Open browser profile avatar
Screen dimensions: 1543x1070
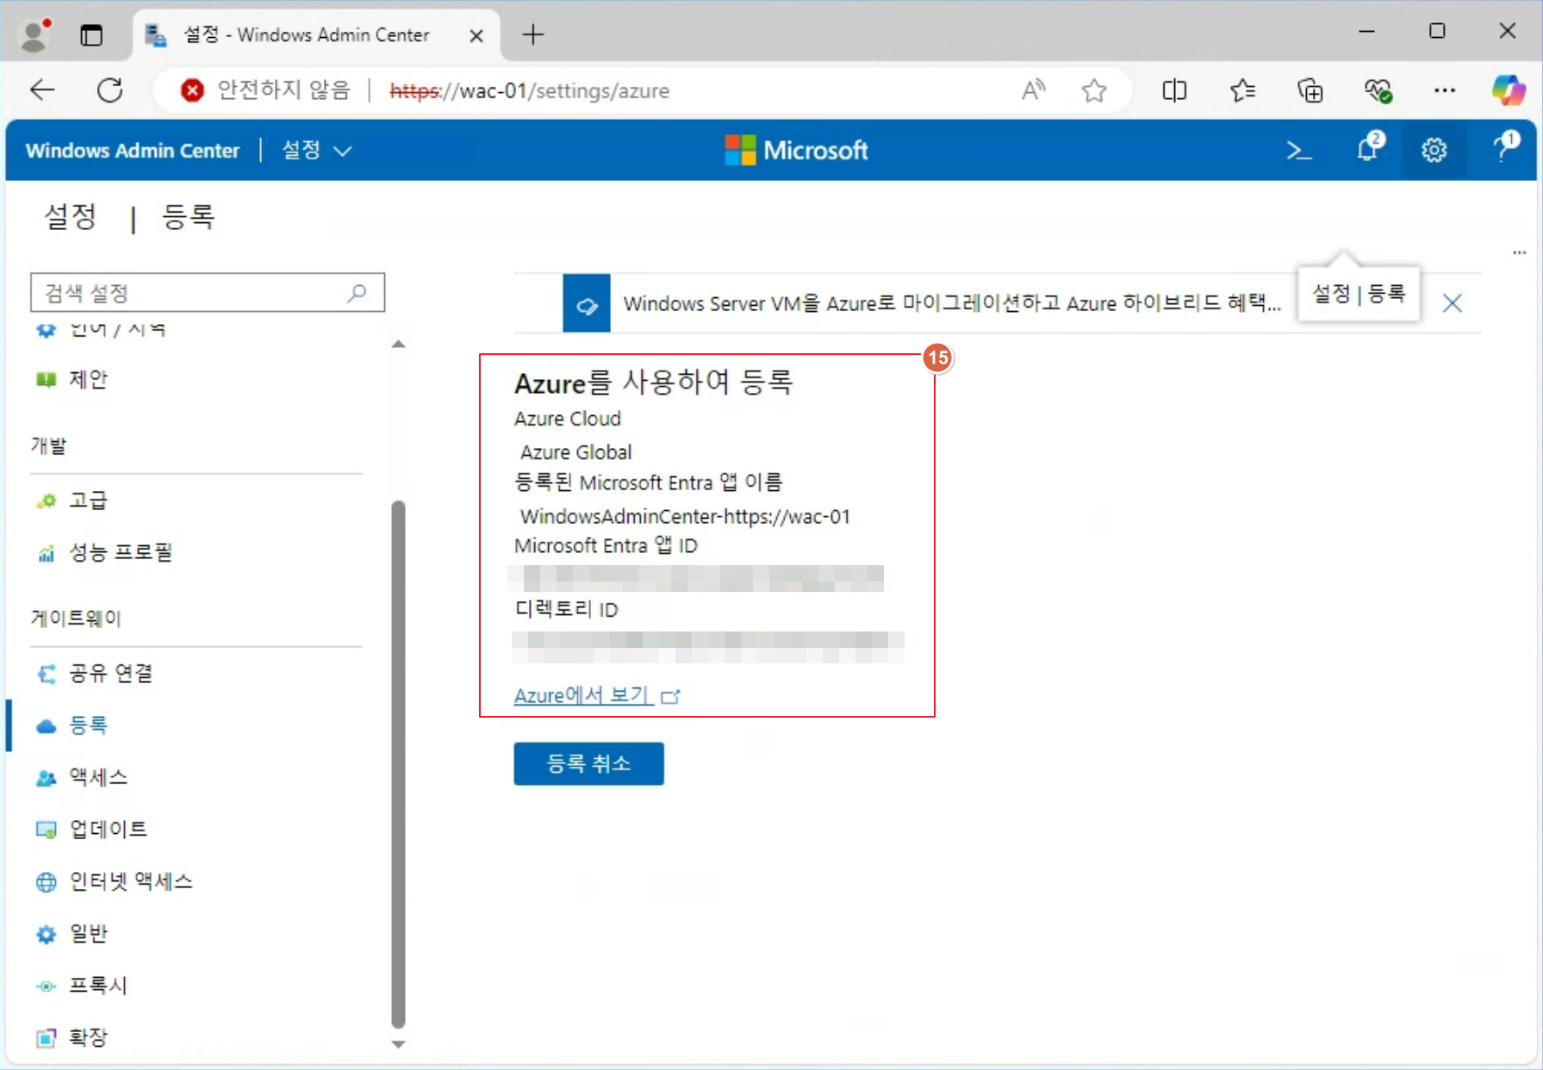click(x=34, y=35)
